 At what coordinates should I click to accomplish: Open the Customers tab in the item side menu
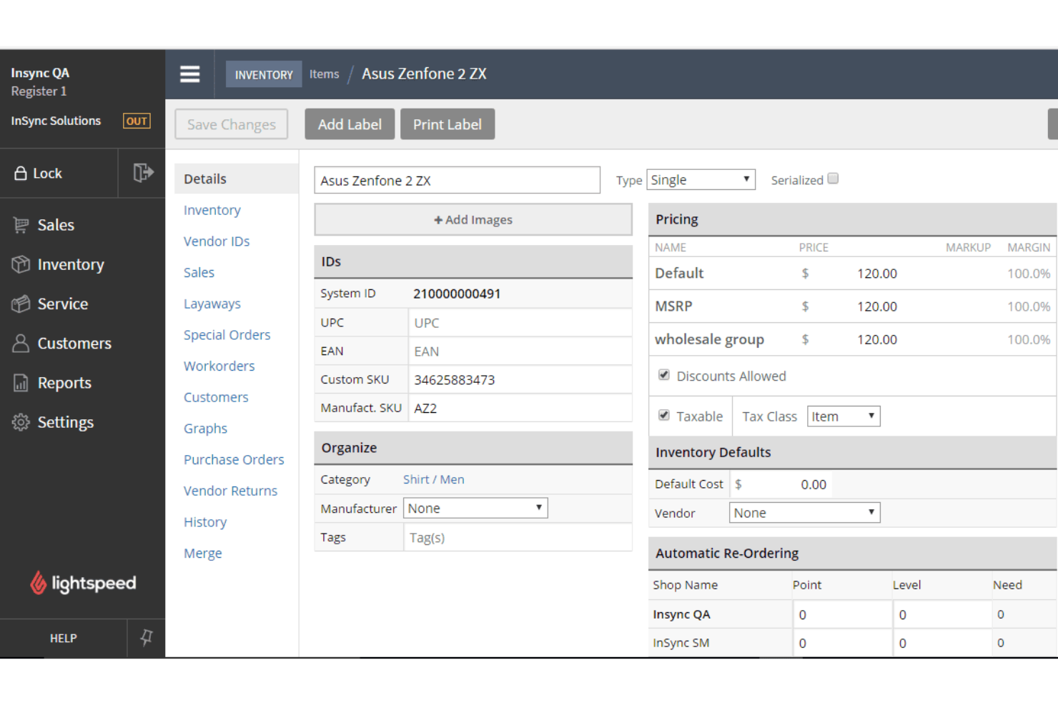(x=216, y=397)
